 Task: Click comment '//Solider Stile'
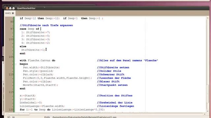coord(109,71)
